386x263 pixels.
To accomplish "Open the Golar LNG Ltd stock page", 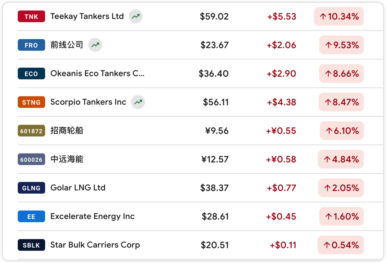I will tap(78, 187).
